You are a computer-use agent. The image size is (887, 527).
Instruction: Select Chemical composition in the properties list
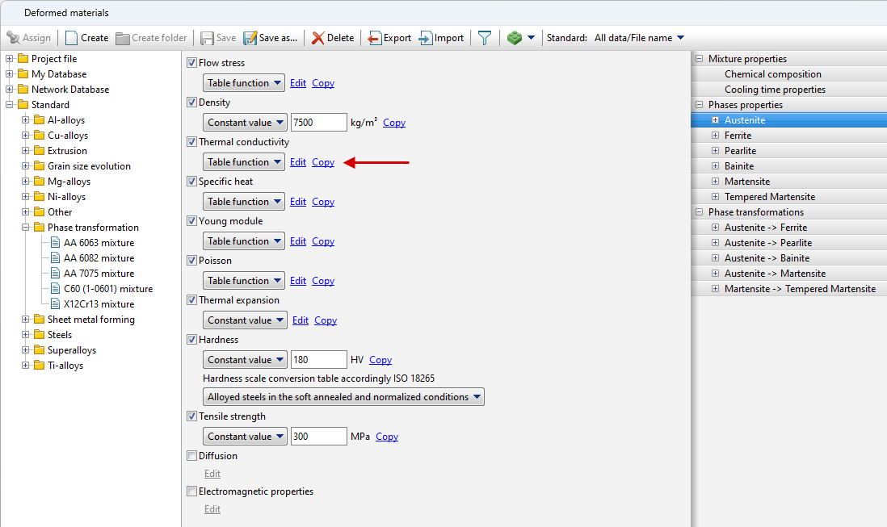(772, 74)
